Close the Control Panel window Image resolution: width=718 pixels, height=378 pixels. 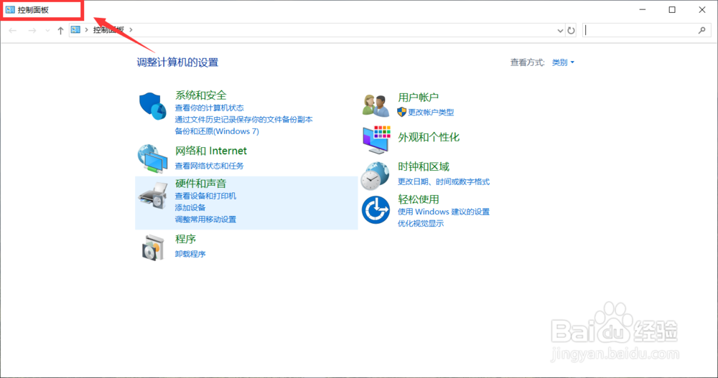pos(702,9)
